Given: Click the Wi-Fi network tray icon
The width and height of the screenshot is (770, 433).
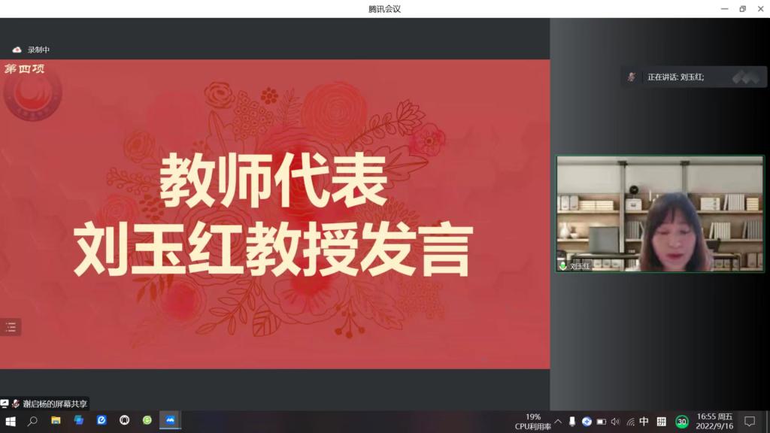Looking at the screenshot, I should pyautogui.click(x=630, y=422).
